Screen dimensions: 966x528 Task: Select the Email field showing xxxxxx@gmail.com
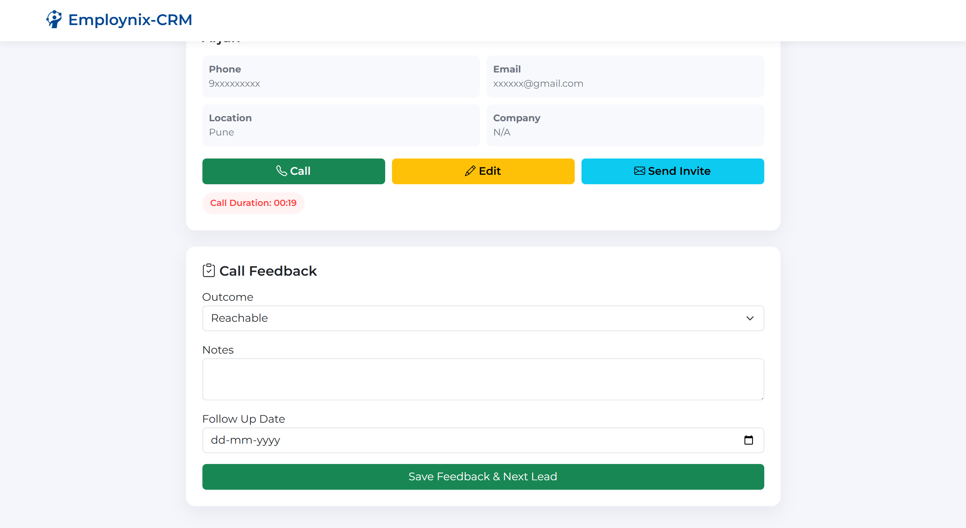pyautogui.click(x=624, y=77)
